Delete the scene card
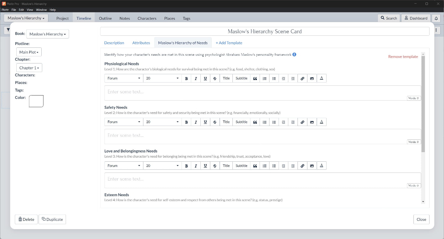 point(26,219)
